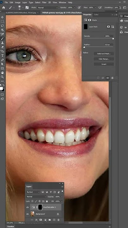Open the File menu

(x=6, y=3)
